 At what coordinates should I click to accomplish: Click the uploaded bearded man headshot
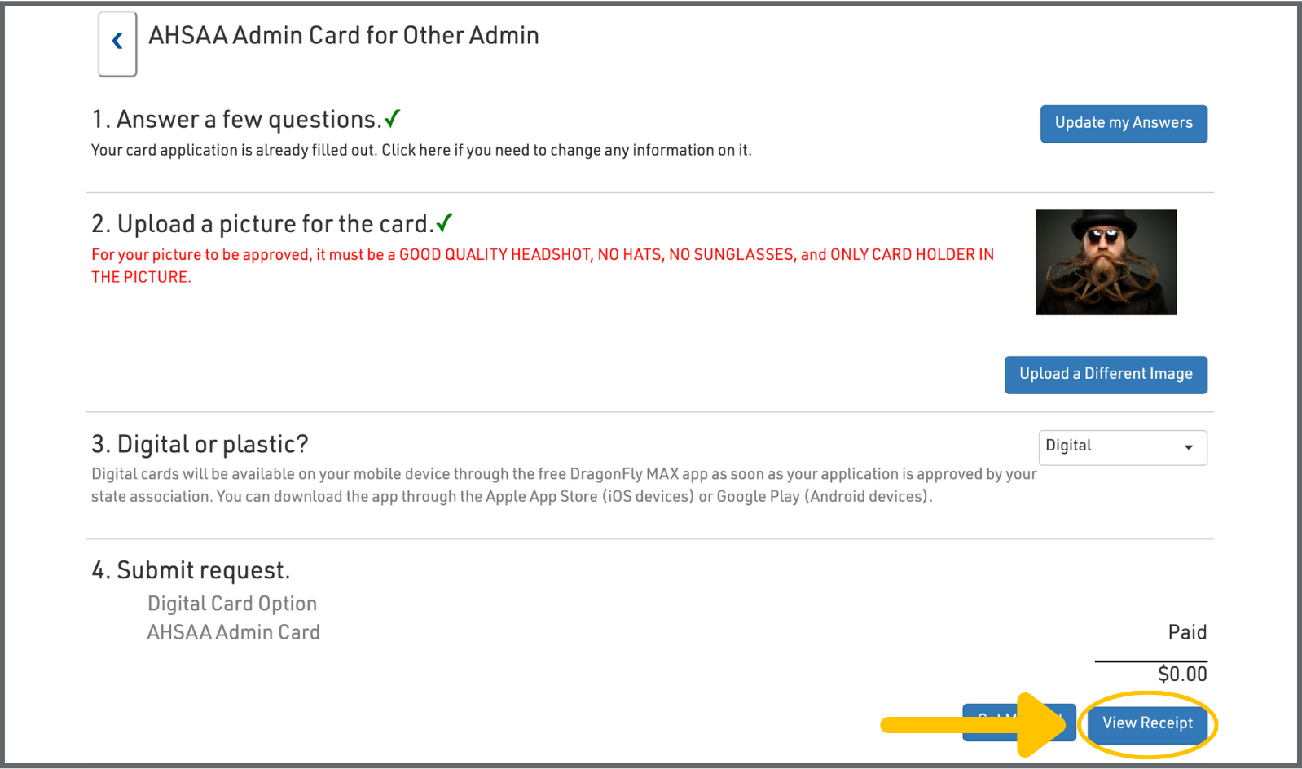(1106, 262)
